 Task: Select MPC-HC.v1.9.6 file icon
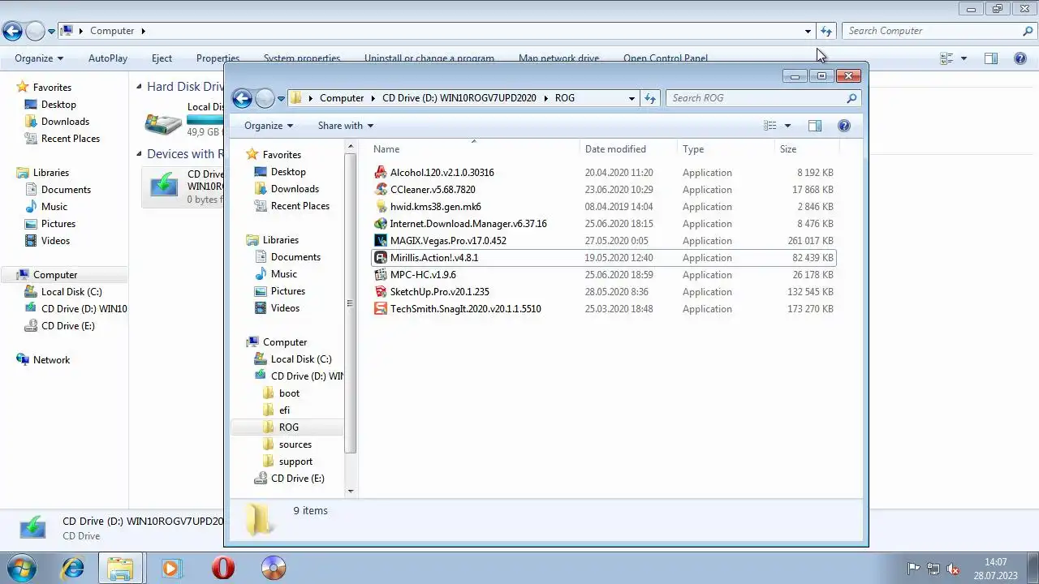381,275
